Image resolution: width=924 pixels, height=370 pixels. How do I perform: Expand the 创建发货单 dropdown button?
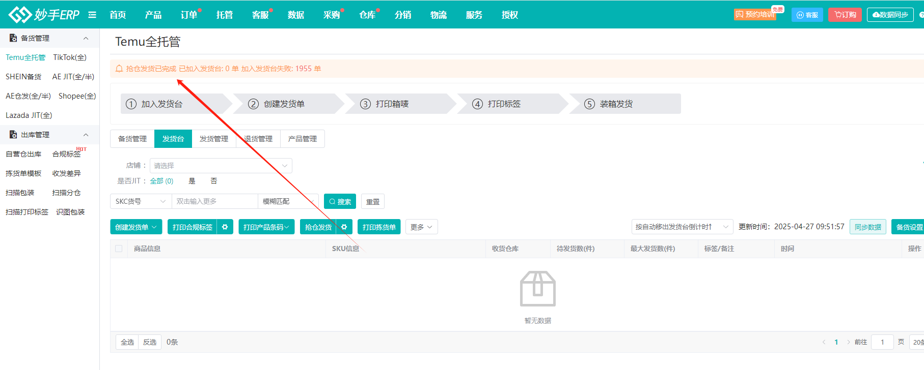[x=136, y=227]
